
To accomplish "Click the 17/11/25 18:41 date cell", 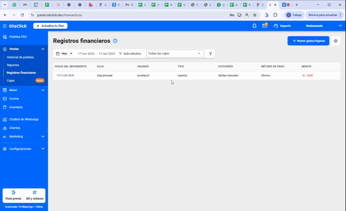I will pos(65,76).
